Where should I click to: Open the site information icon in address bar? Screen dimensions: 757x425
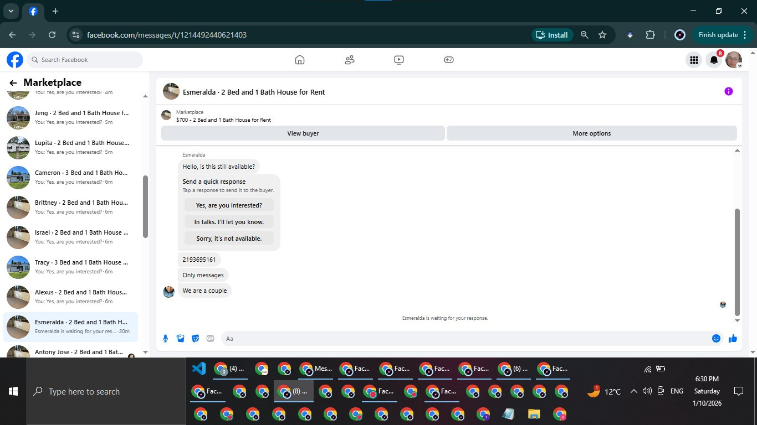click(x=76, y=35)
